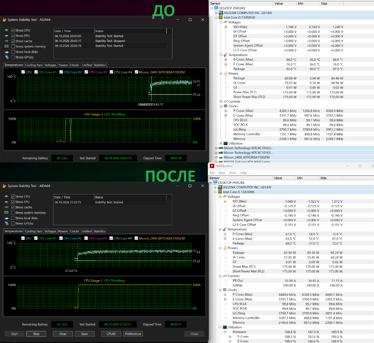Click the Currents icon beside the expanded Currents group
This screenshot has height=343, width=374.
tap(225, 276)
